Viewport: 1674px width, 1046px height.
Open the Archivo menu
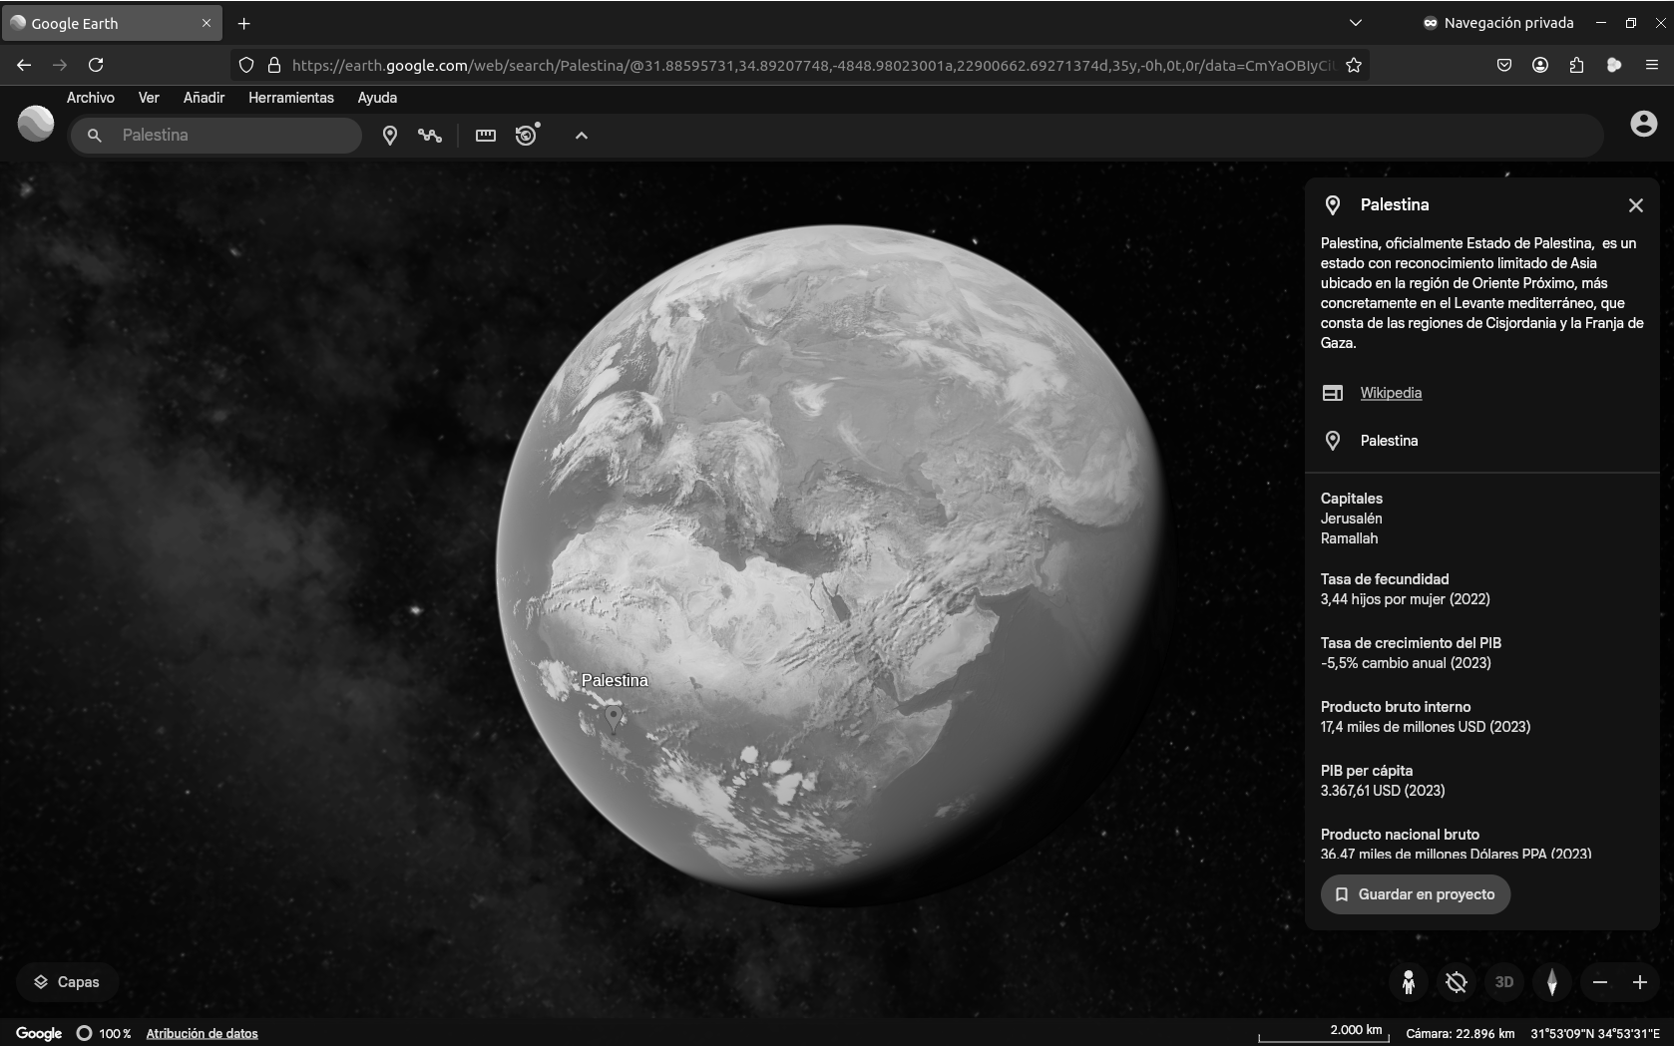pyautogui.click(x=91, y=98)
